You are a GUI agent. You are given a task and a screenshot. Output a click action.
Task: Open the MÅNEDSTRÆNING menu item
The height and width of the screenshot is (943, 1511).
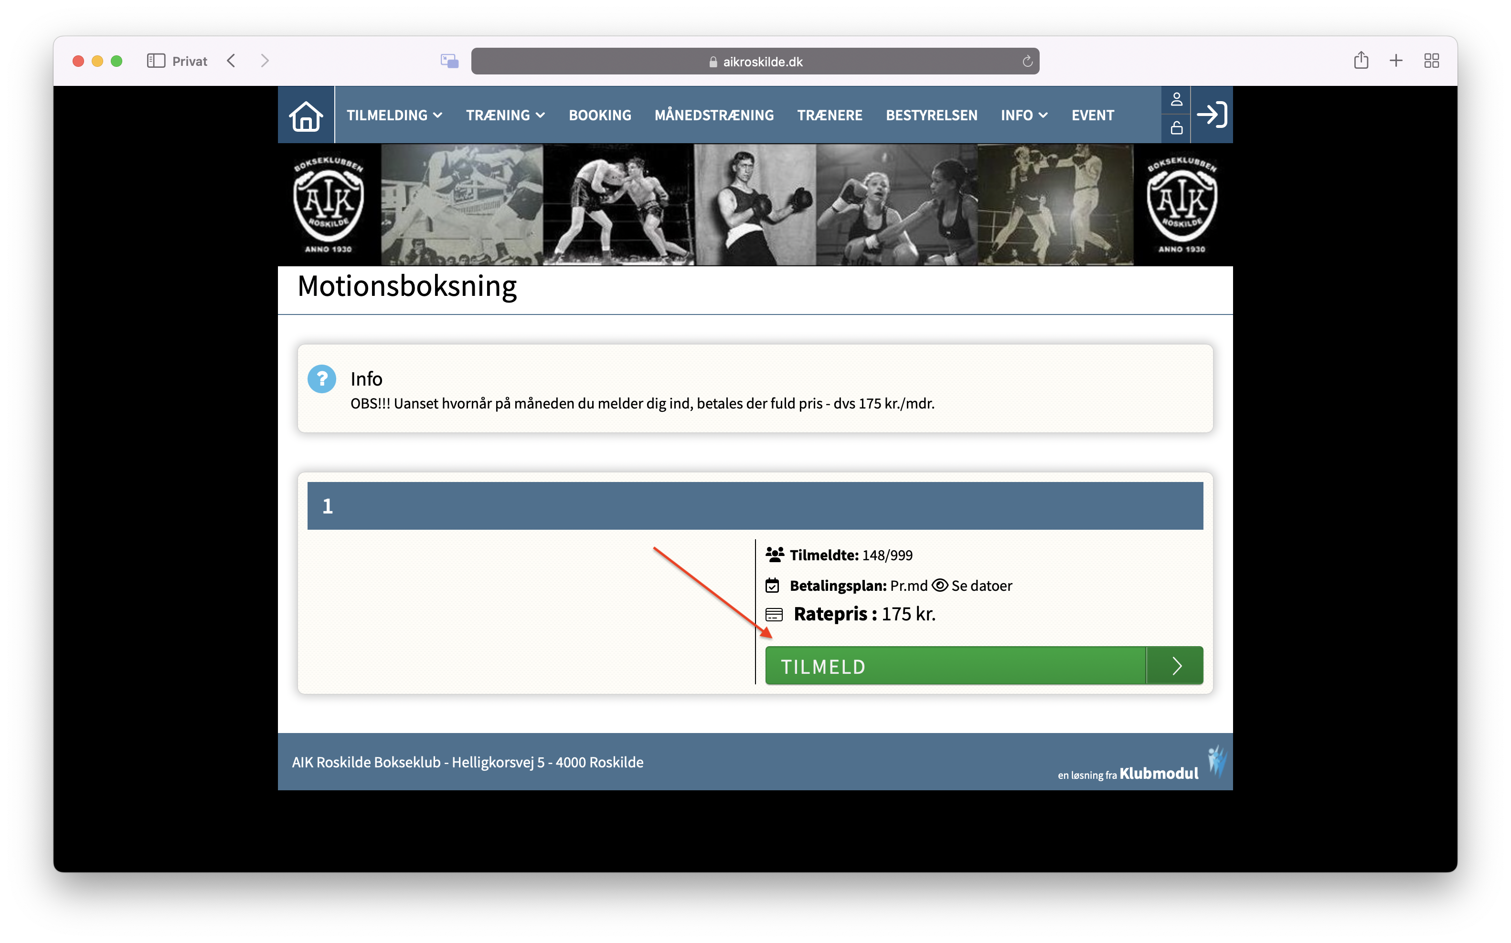point(714,115)
